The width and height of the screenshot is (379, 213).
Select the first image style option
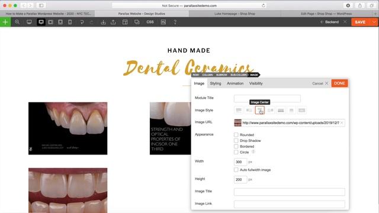click(x=239, y=110)
